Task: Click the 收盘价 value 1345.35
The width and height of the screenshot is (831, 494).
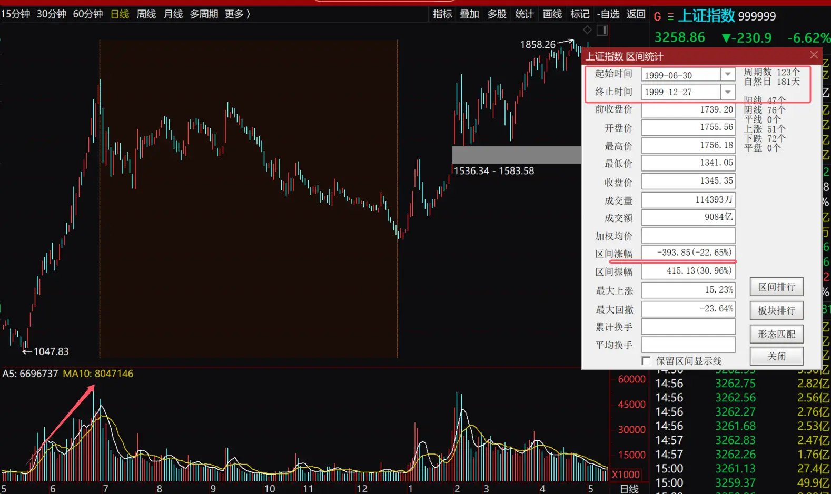Action: (688, 181)
